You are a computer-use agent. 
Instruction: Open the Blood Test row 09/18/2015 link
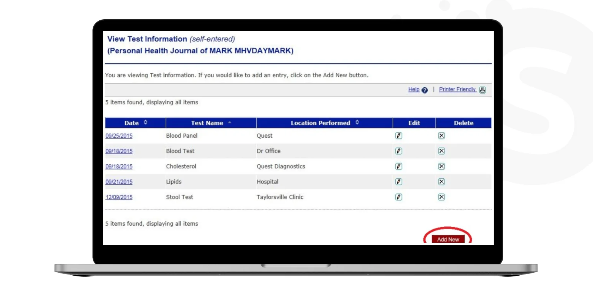coord(119,151)
